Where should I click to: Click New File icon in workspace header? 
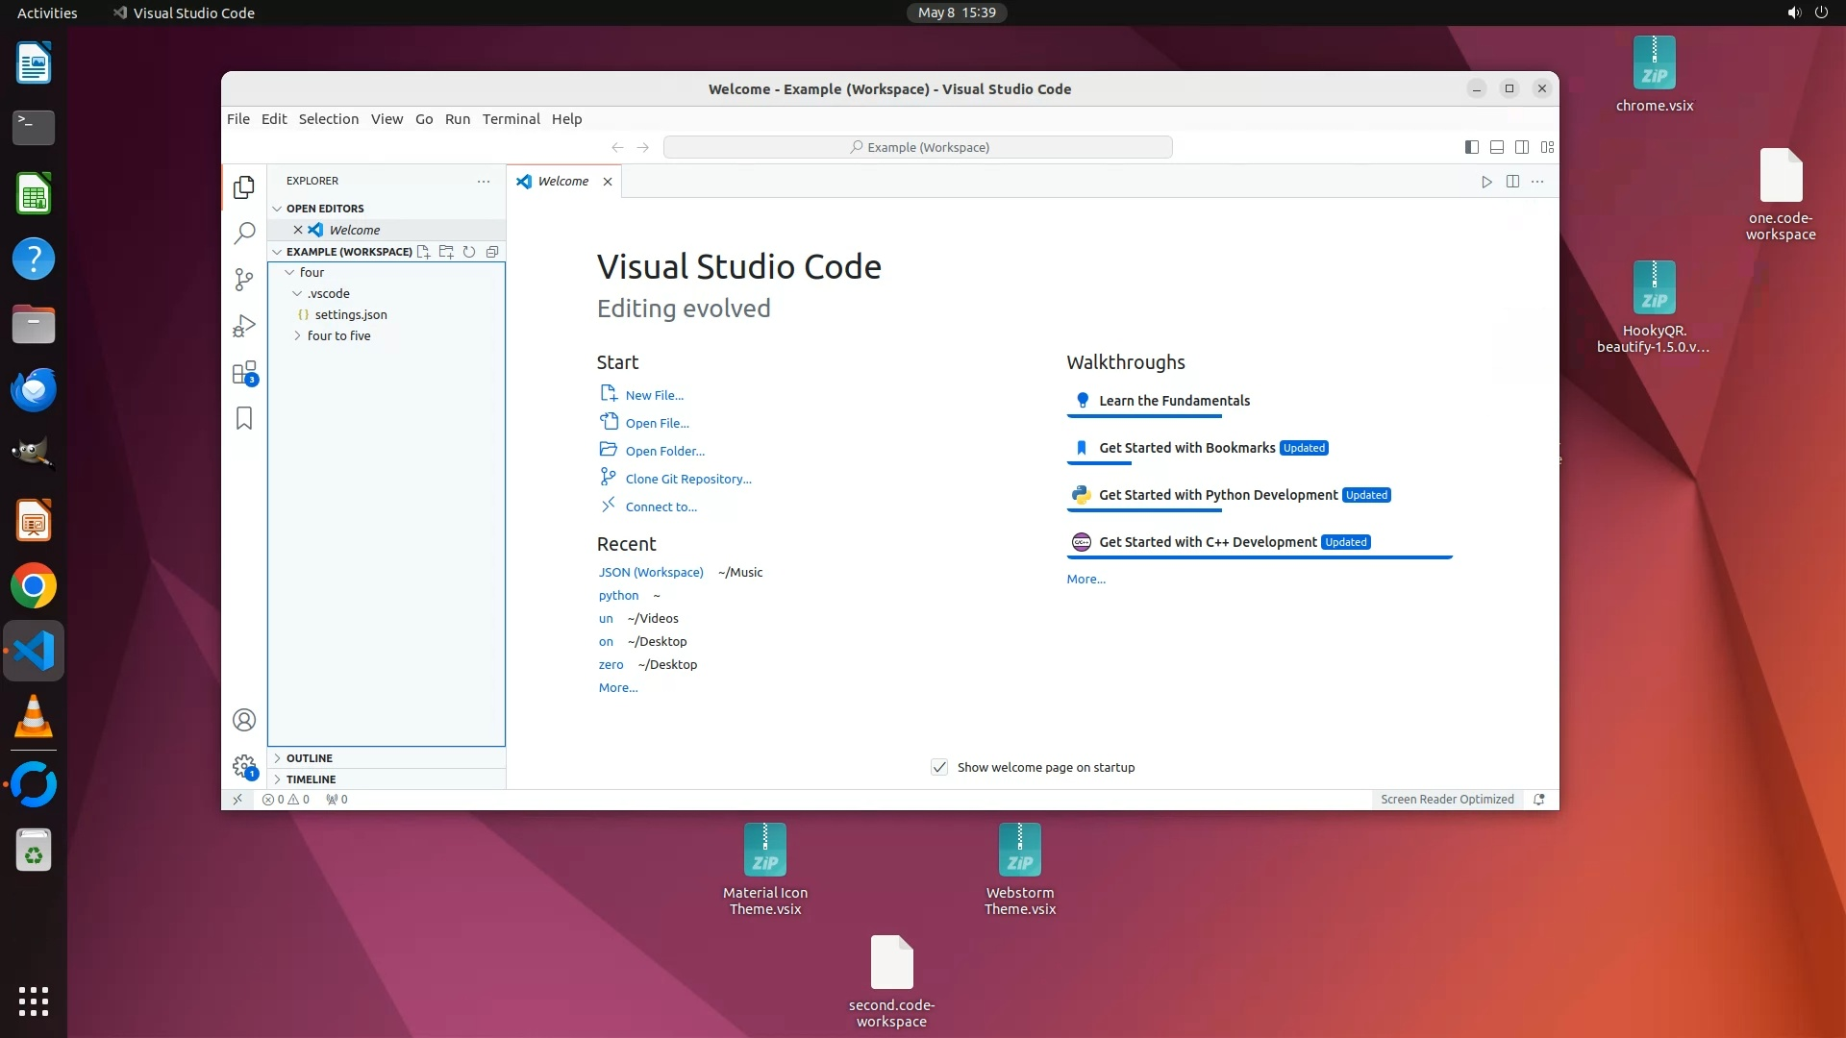423,252
